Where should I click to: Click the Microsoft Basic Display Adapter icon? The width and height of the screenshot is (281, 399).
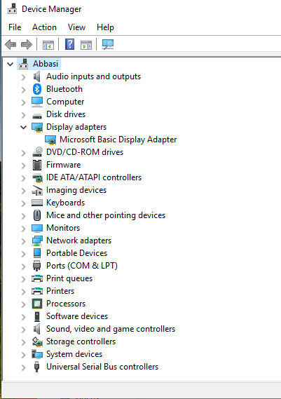click(x=50, y=140)
